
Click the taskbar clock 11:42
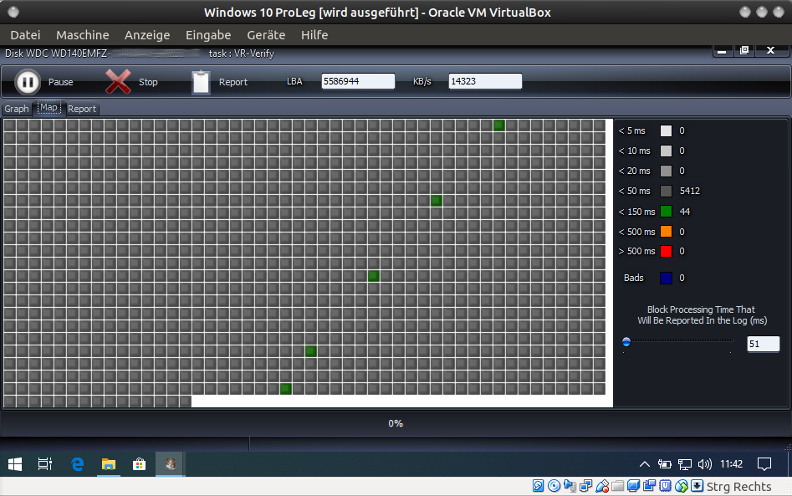731,464
